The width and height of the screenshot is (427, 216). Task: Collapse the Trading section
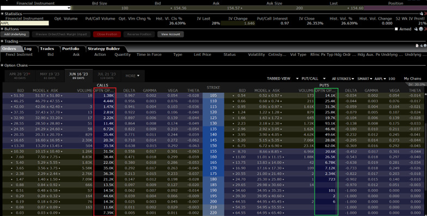(x=2, y=41)
